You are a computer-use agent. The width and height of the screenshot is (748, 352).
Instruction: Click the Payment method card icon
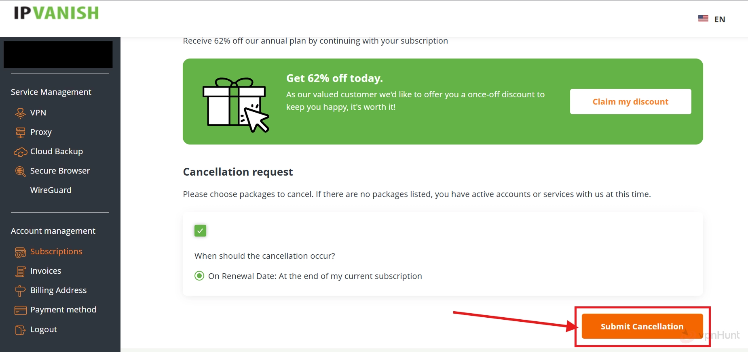[20, 310]
